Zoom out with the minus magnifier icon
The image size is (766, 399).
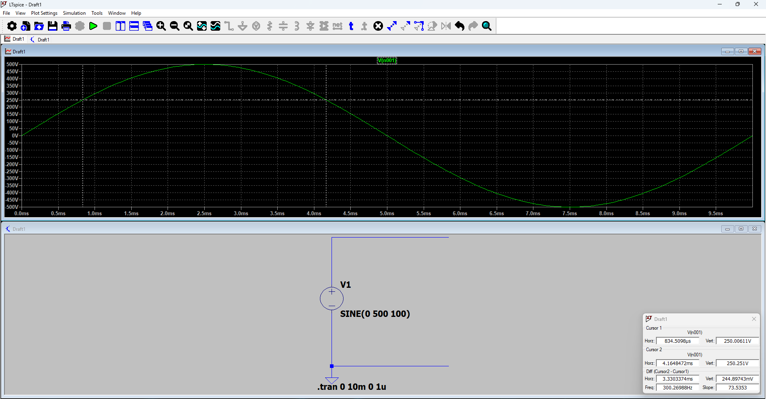pyautogui.click(x=175, y=26)
